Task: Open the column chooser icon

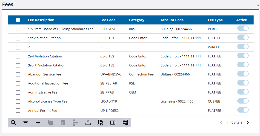Action: tap(112, 123)
